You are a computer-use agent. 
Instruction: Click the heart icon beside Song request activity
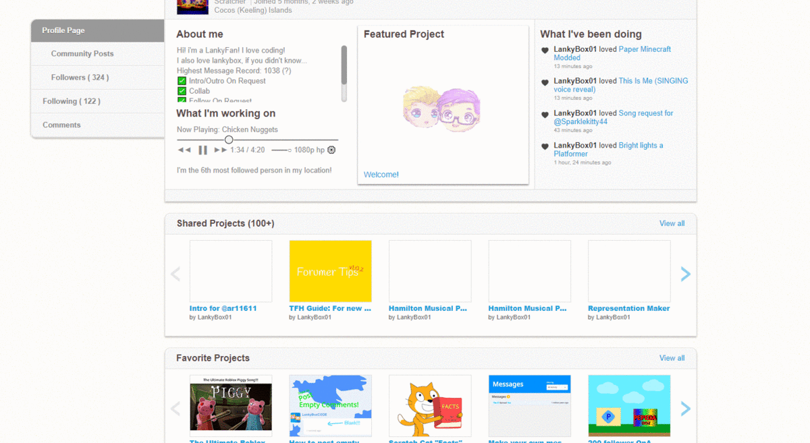pyautogui.click(x=545, y=115)
